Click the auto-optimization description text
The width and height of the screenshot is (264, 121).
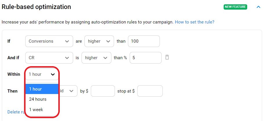87,22
